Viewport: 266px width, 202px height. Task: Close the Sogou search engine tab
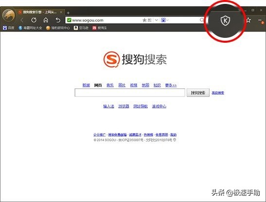point(61,12)
